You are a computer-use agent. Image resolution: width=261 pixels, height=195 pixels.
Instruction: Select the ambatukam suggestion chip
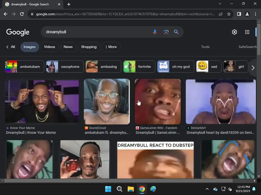[x=24, y=67]
